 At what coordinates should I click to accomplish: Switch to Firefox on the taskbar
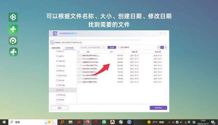pos(87,122)
